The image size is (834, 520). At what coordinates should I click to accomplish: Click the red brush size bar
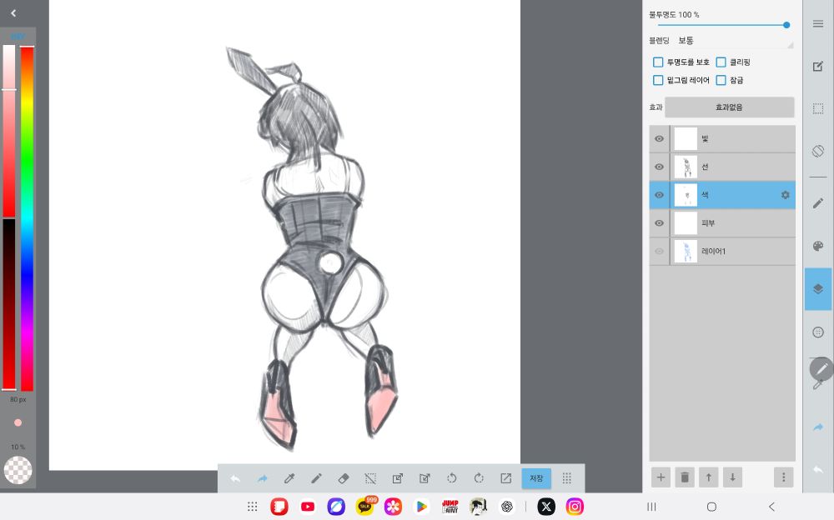tap(9, 303)
